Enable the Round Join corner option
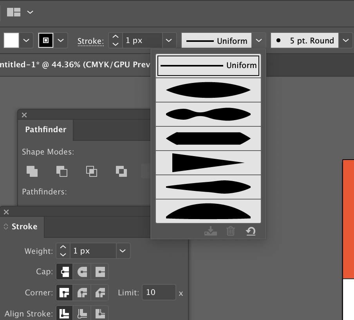354x320 pixels. (x=82, y=292)
